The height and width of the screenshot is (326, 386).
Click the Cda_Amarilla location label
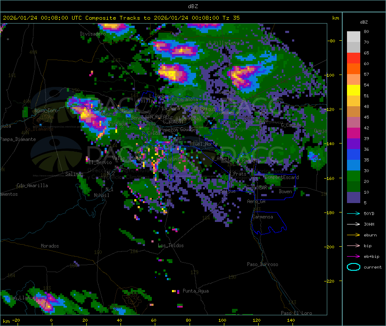[x=32, y=185]
